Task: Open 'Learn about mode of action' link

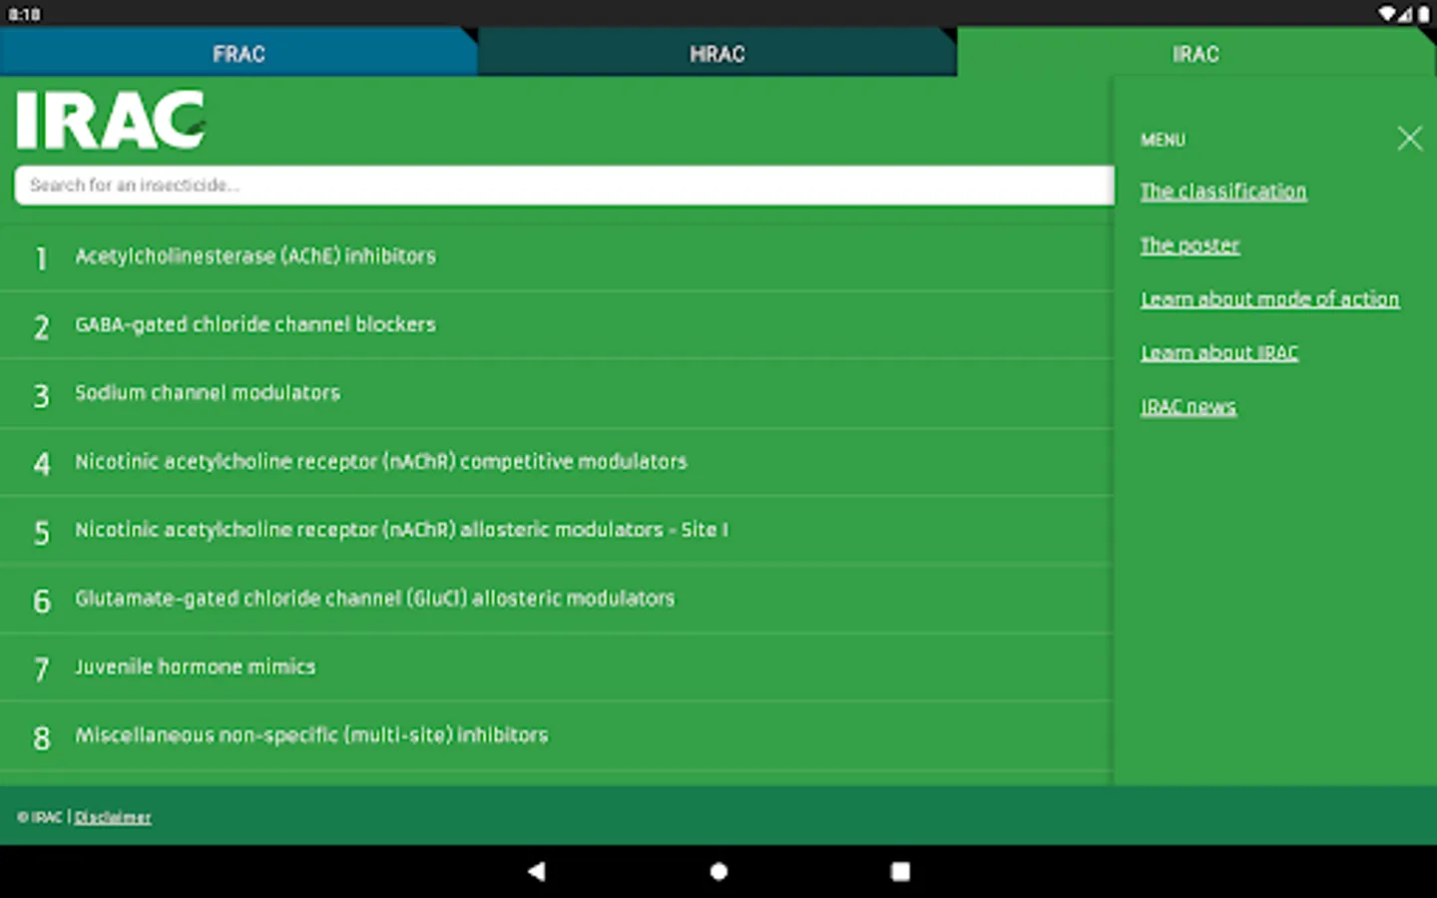Action: tap(1269, 299)
